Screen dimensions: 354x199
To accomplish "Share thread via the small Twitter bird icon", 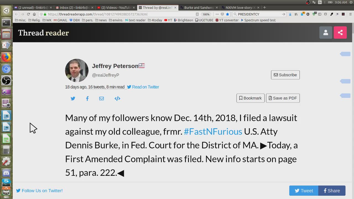I will 73,98.
